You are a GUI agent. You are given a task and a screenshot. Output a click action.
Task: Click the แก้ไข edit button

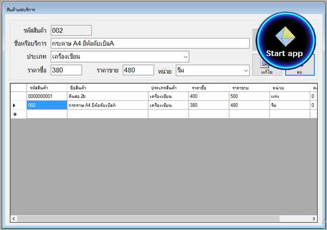point(267,68)
